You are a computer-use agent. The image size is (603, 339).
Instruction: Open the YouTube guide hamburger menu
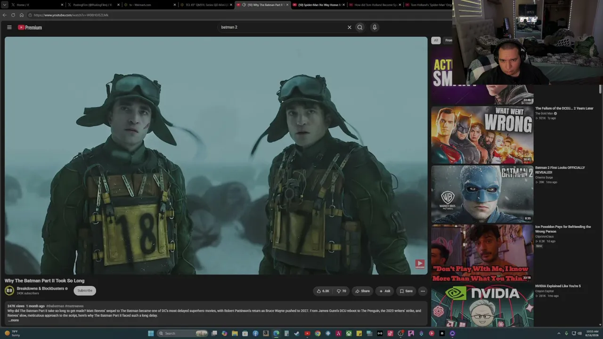9,27
